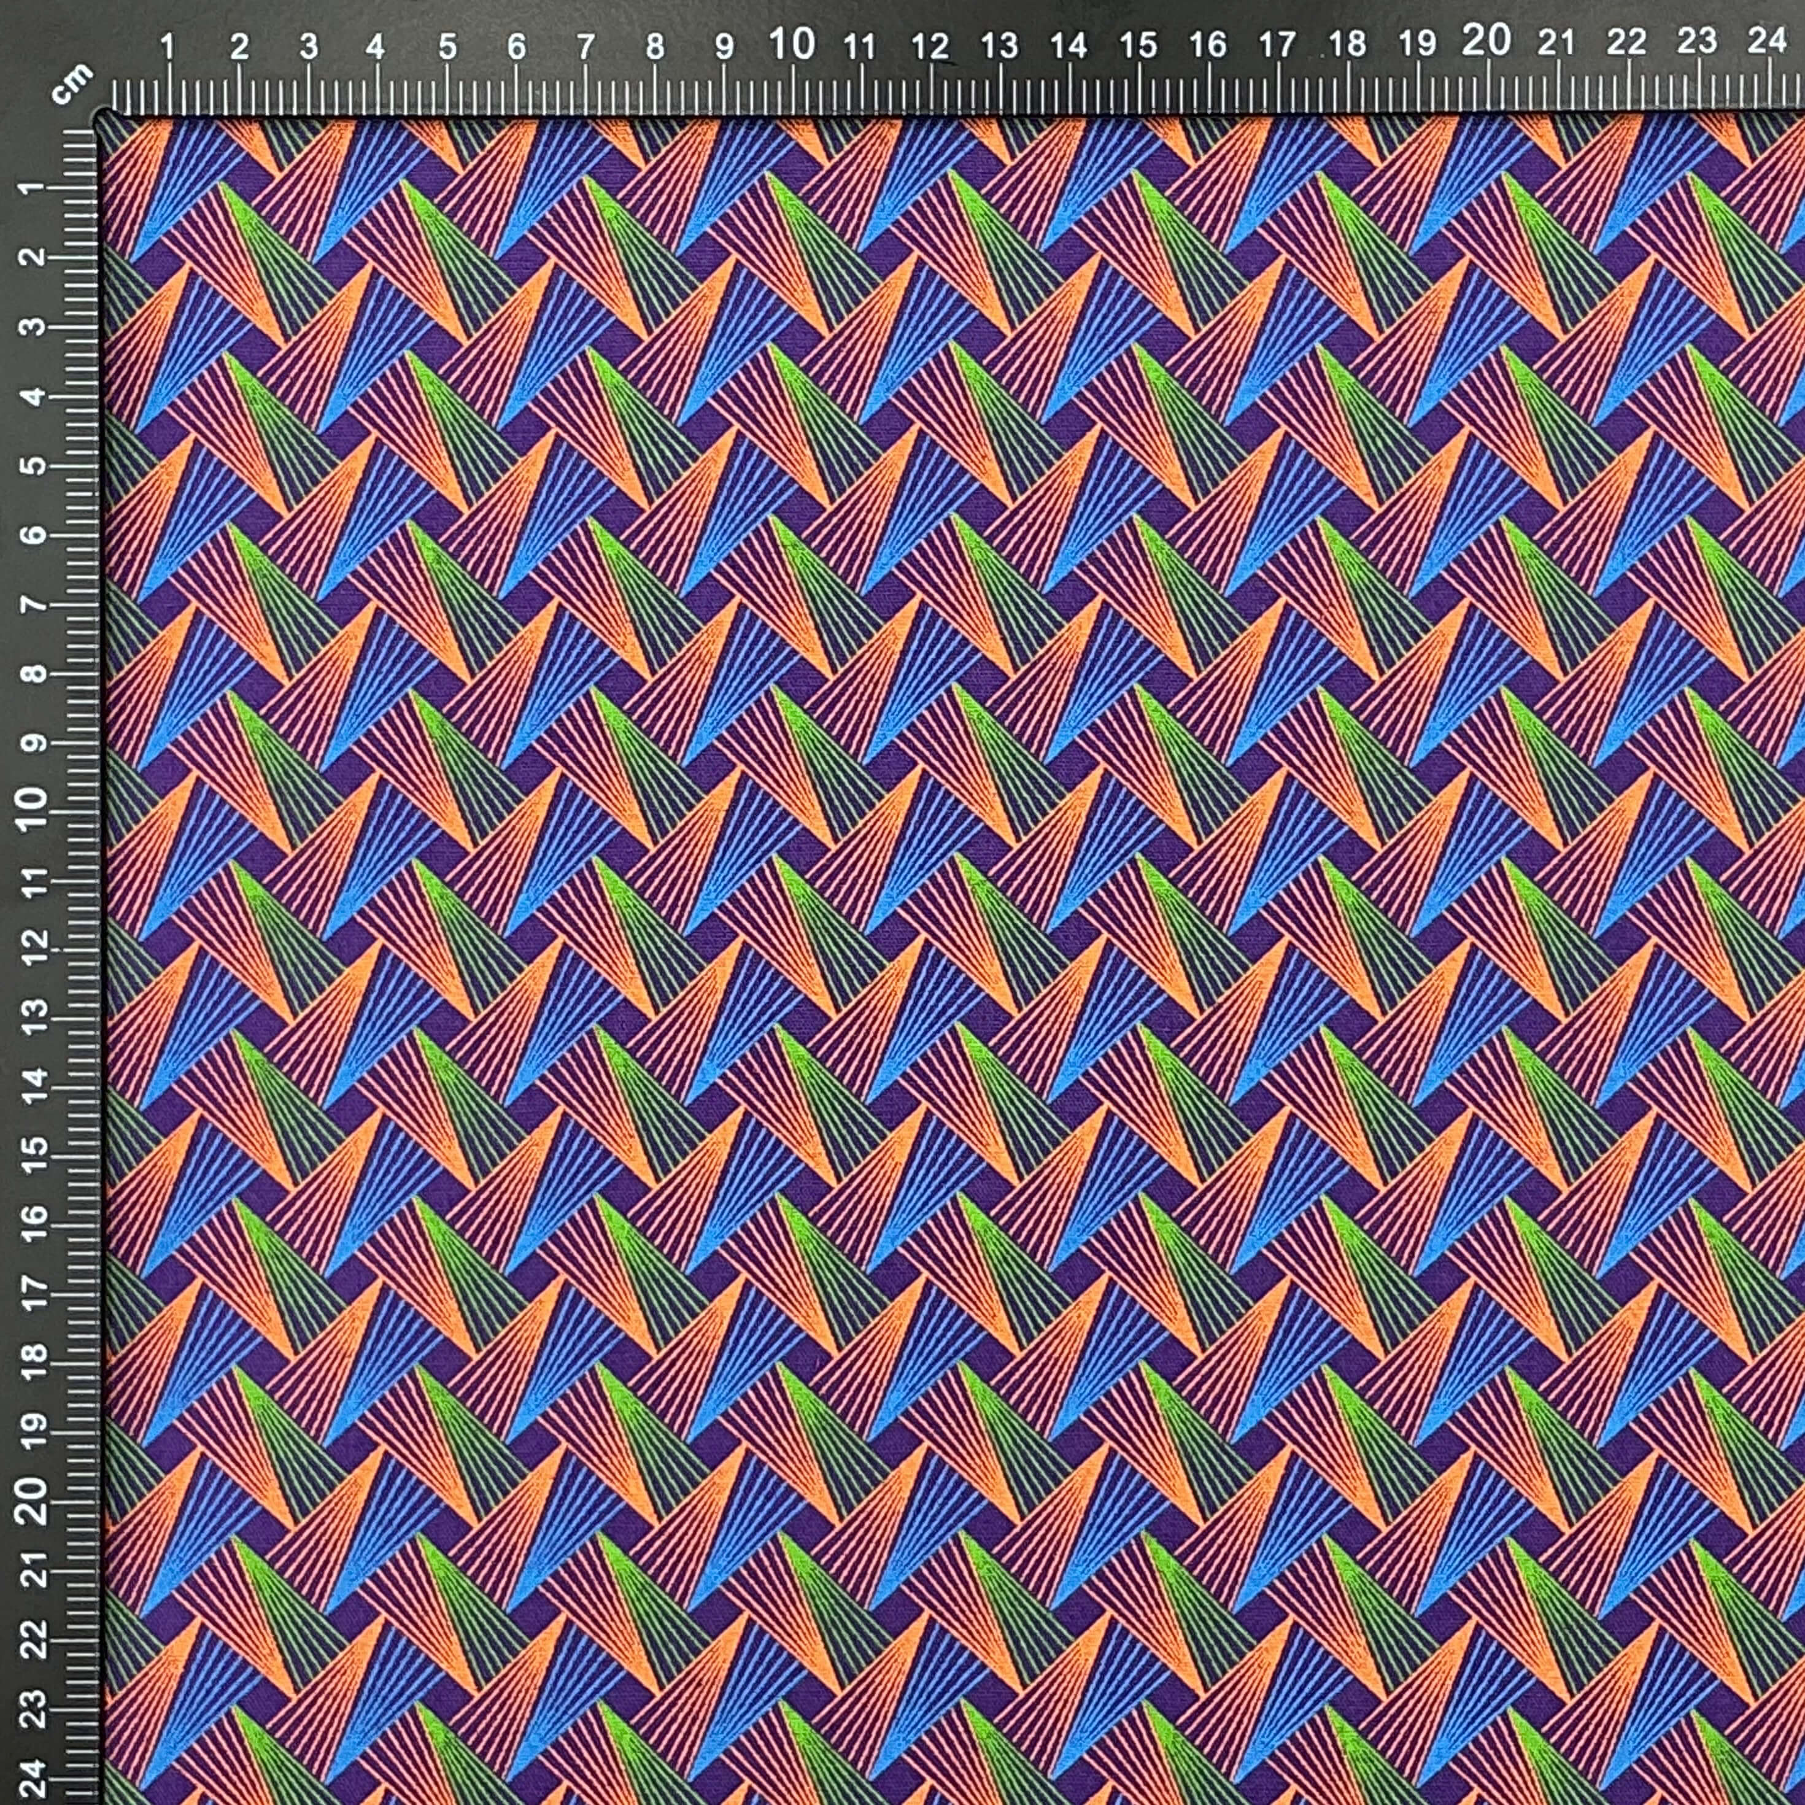Click the number 15 on the vertical ruler
The height and width of the screenshot is (1805, 1805).
pyautogui.click(x=34, y=1155)
